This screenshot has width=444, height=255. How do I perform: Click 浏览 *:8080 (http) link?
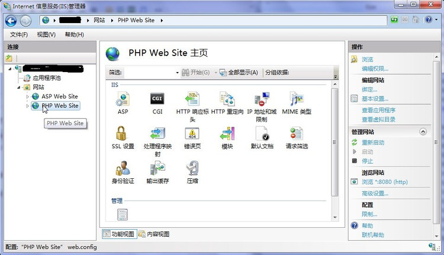(385, 182)
